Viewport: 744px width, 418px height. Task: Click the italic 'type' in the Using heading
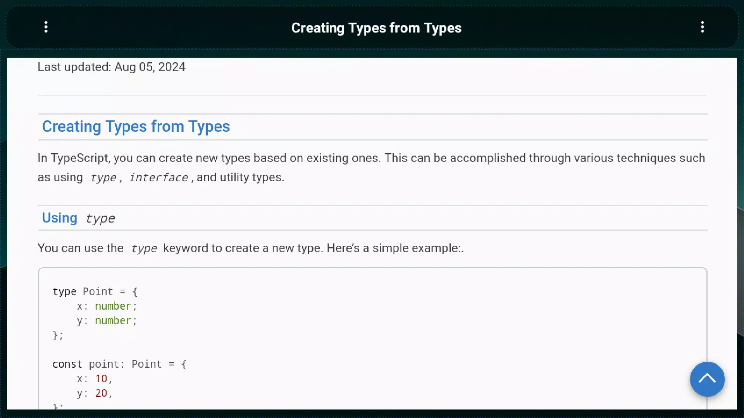coord(100,218)
